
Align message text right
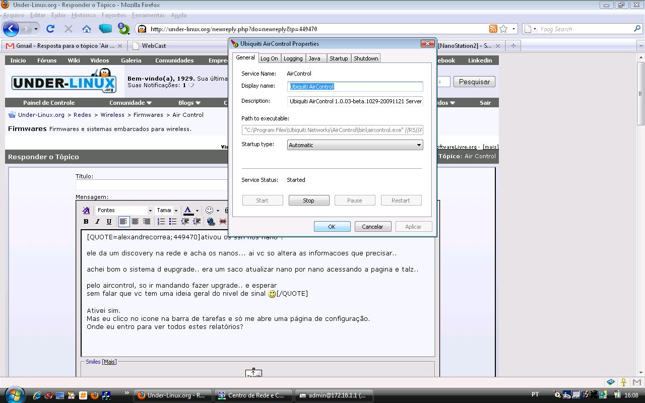click(147, 221)
